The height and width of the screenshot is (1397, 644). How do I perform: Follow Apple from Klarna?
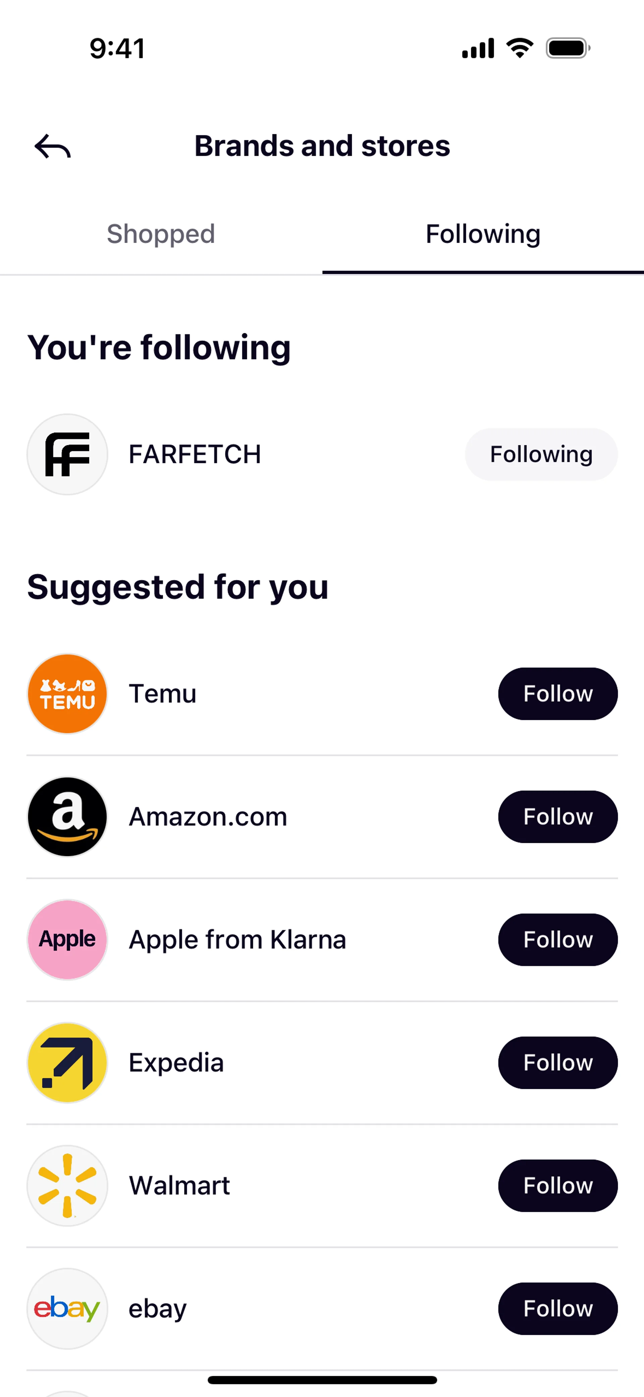558,940
